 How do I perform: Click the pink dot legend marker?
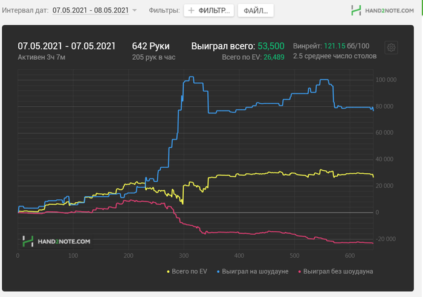pos(300,272)
